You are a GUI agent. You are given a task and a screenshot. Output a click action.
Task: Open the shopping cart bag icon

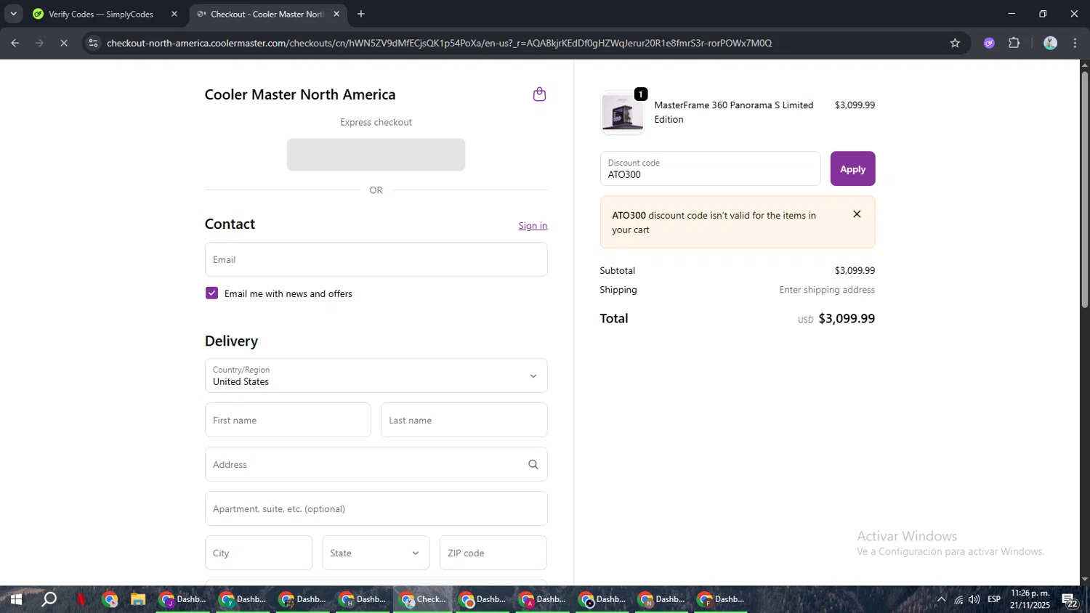(539, 94)
